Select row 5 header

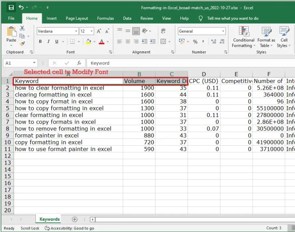(x=8, y=108)
